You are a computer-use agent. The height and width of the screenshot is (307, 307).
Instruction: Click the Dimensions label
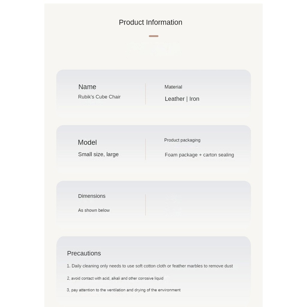[x=92, y=196]
